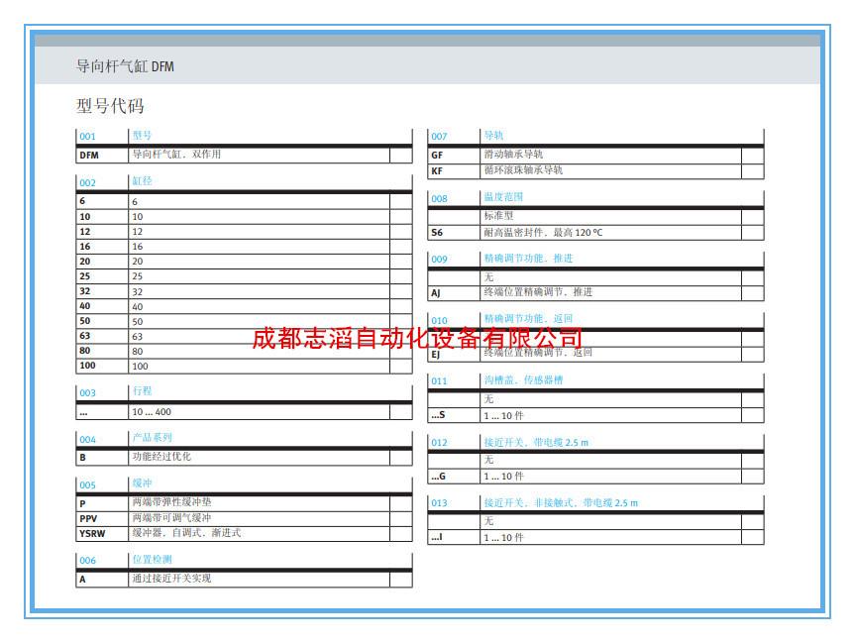855x643 pixels.
Task: Tick the empty box on the KF row
Action: (753, 170)
